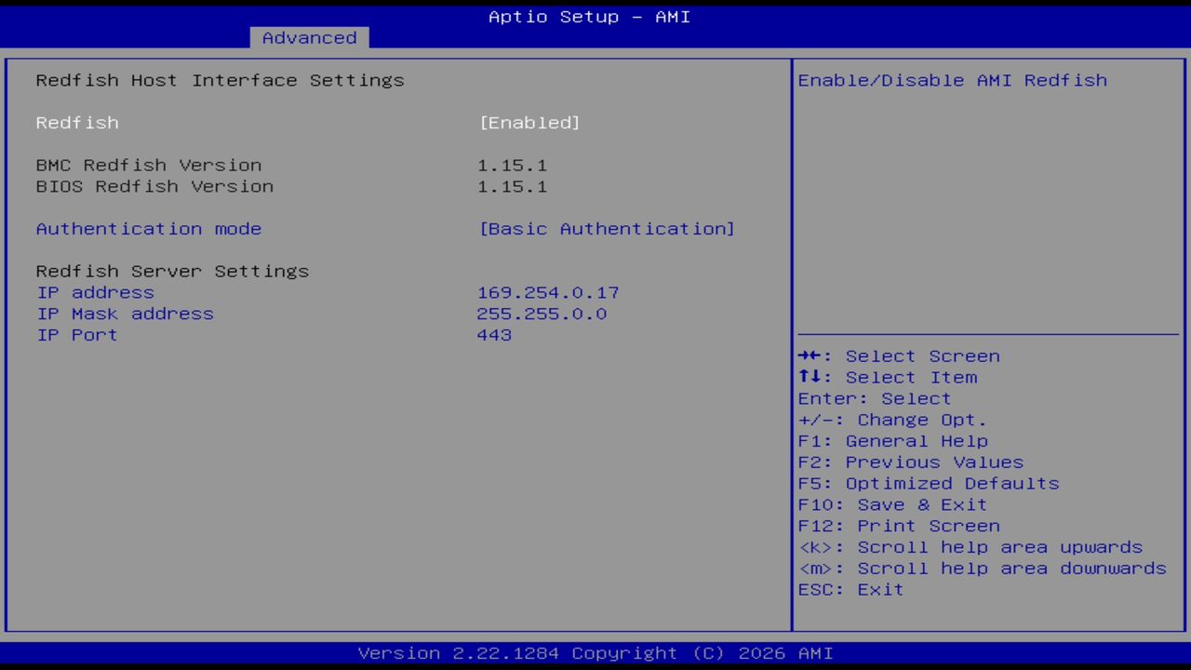Image resolution: width=1191 pixels, height=670 pixels.
Task: Click F12: Print Screen hint
Action: (x=899, y=526)
